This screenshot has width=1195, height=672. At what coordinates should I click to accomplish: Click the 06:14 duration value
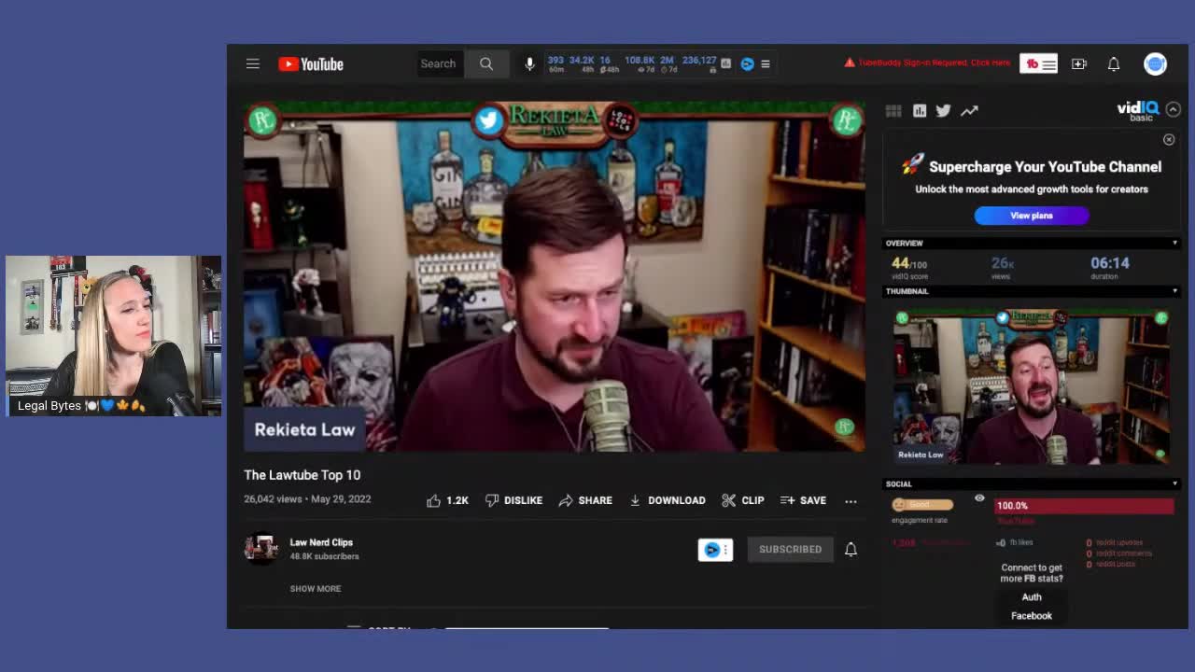coord(1110,263)
